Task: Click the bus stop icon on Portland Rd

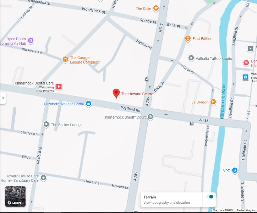Action: point(192,124)
